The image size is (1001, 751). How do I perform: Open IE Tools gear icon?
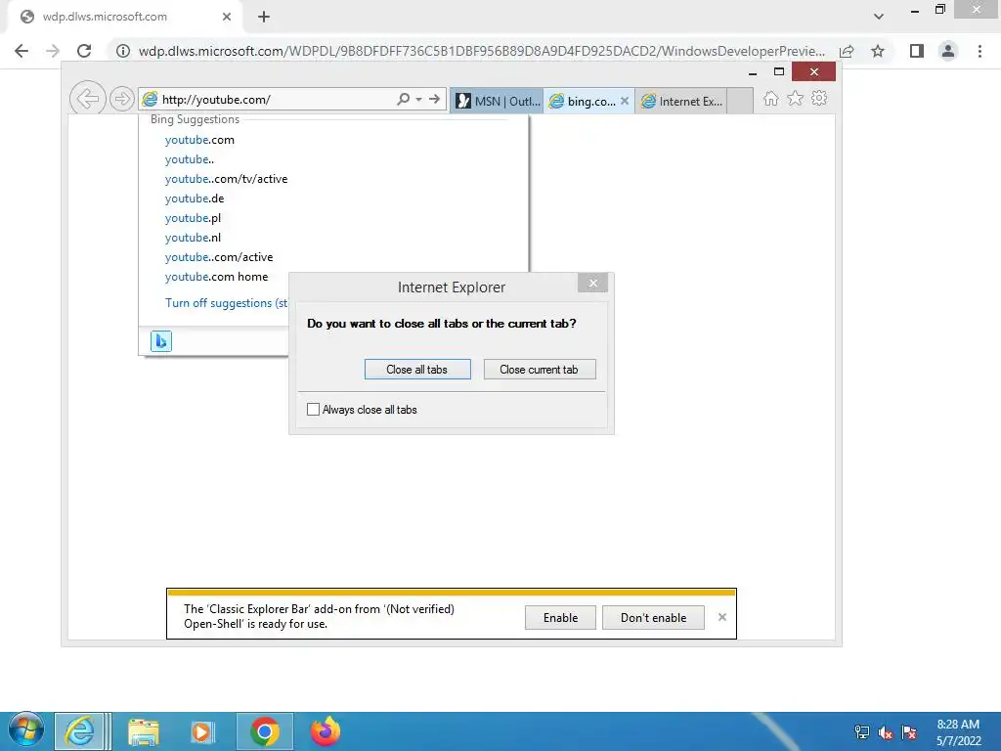pos(819,99)
